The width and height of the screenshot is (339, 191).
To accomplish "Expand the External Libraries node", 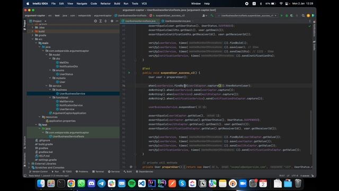I will (29, 164).
